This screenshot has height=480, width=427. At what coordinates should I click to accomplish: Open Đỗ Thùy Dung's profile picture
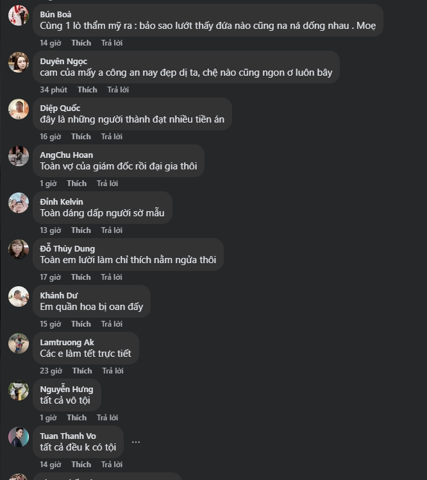point(19,250)
